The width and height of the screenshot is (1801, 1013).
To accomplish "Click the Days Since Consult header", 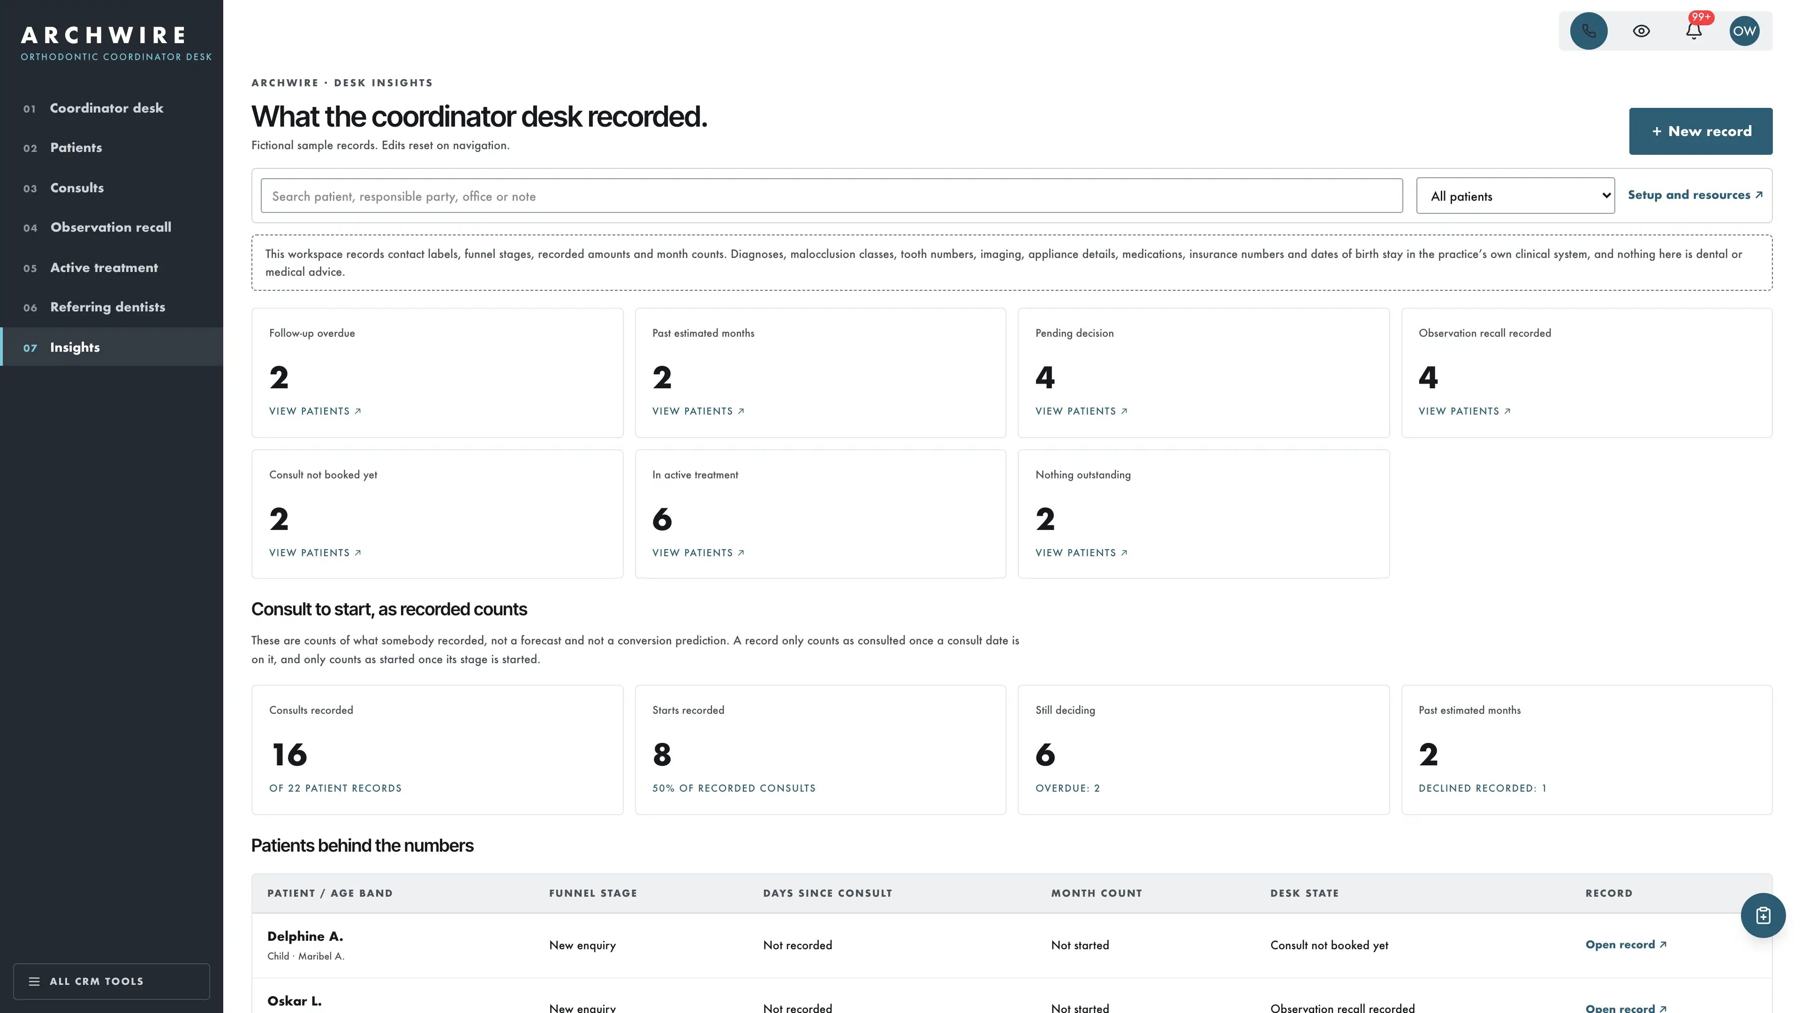I will (827, 893).
